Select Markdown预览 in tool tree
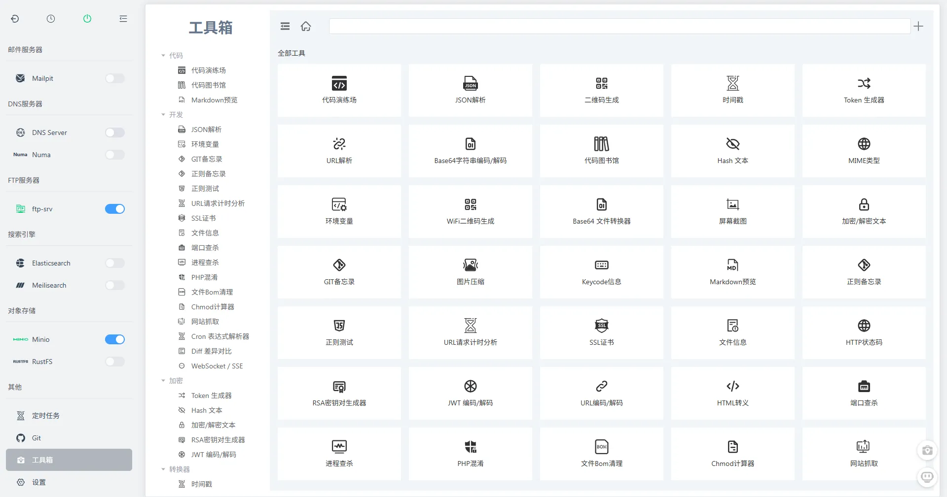Viewport: 947px width, 497px height. pyautogui.click(x=214, y=100)
